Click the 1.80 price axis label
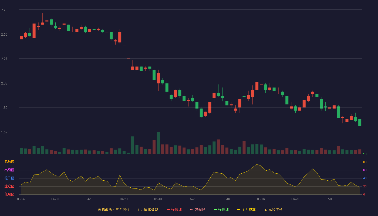This screenshot has width=378, height=216. [x=4, y=108]
